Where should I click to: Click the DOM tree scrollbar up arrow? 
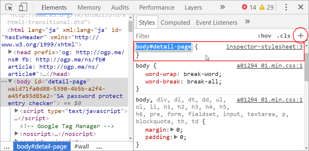[x=130, y=17]
